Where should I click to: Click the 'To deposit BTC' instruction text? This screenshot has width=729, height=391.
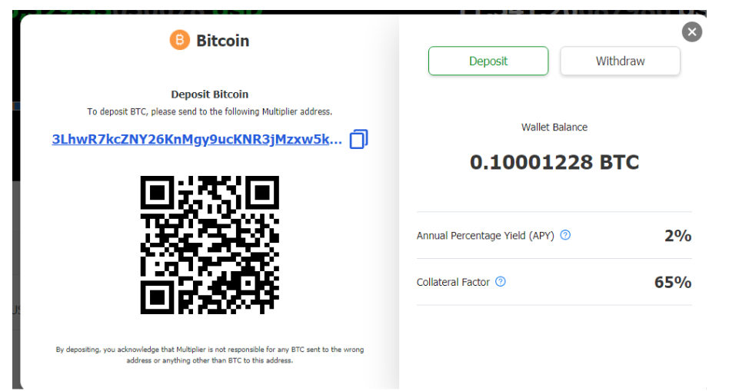[x=210, y=111]
